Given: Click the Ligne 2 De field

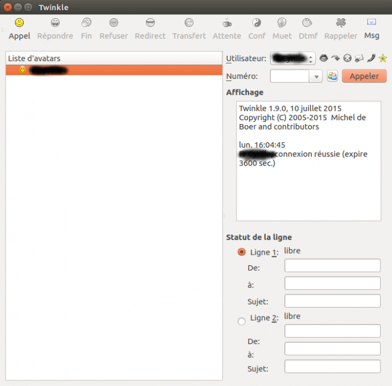Looking at the screenshot, I should tap(332, 331).
